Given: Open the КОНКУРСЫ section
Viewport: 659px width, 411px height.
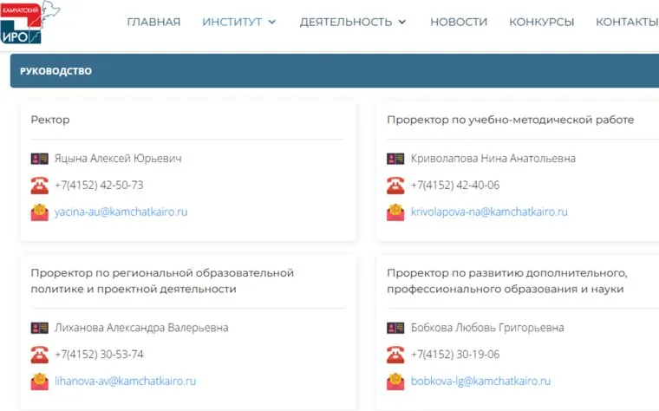Looking at the screenshot, I should pyautogui.click(x=541, y=22).
